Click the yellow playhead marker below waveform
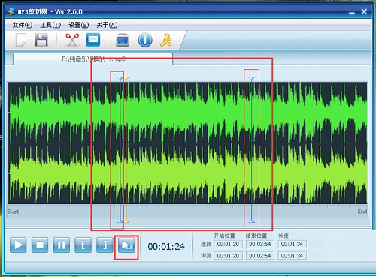 (126, 221)
